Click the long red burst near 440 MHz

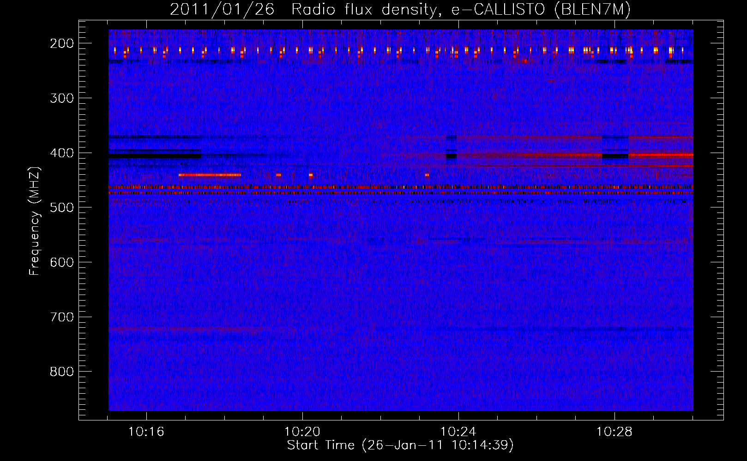[210, 175]
